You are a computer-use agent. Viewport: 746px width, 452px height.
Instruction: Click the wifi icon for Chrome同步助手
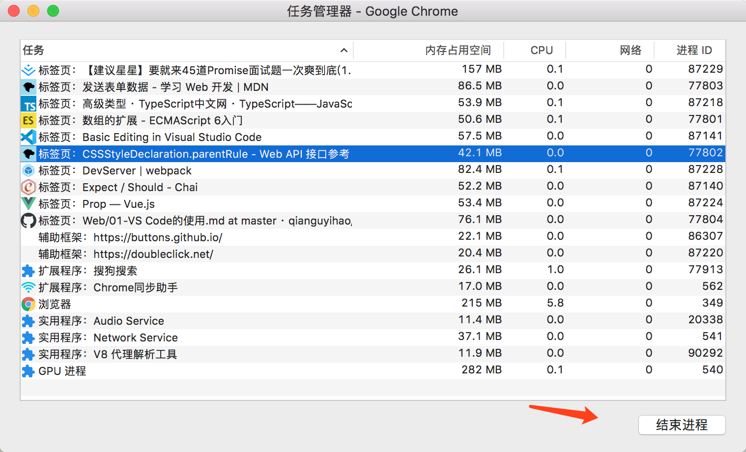tap(29, 287)
